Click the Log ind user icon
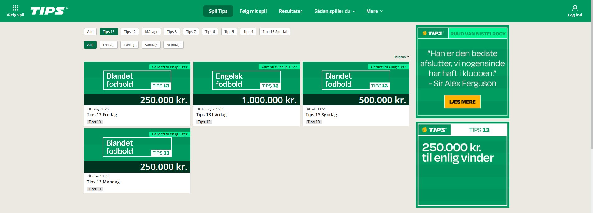Screen dimensions: 593x213 [x=575, y=8]
